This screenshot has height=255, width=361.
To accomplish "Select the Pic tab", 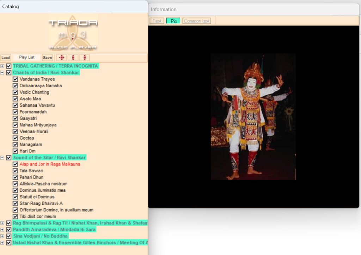I will pyautogui.click(x=173, y=21).
